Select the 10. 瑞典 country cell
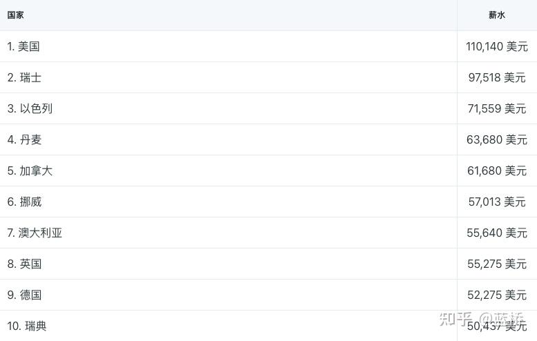Viewport: 537px width, 341px height. point(27,326)
